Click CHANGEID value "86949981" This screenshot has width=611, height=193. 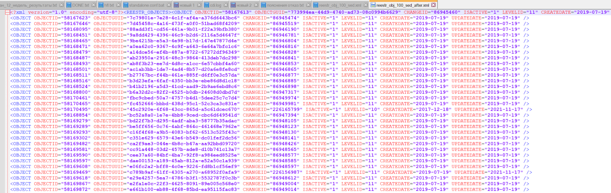285,104
